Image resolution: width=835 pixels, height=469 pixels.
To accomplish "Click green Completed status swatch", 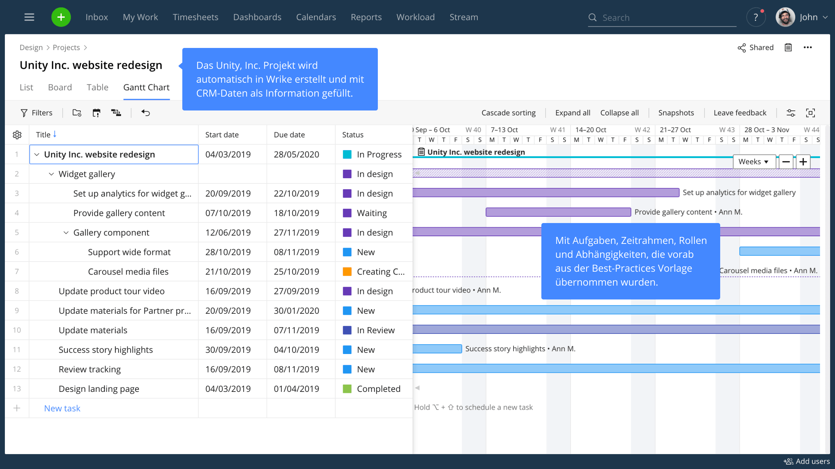I will [347, 389].
